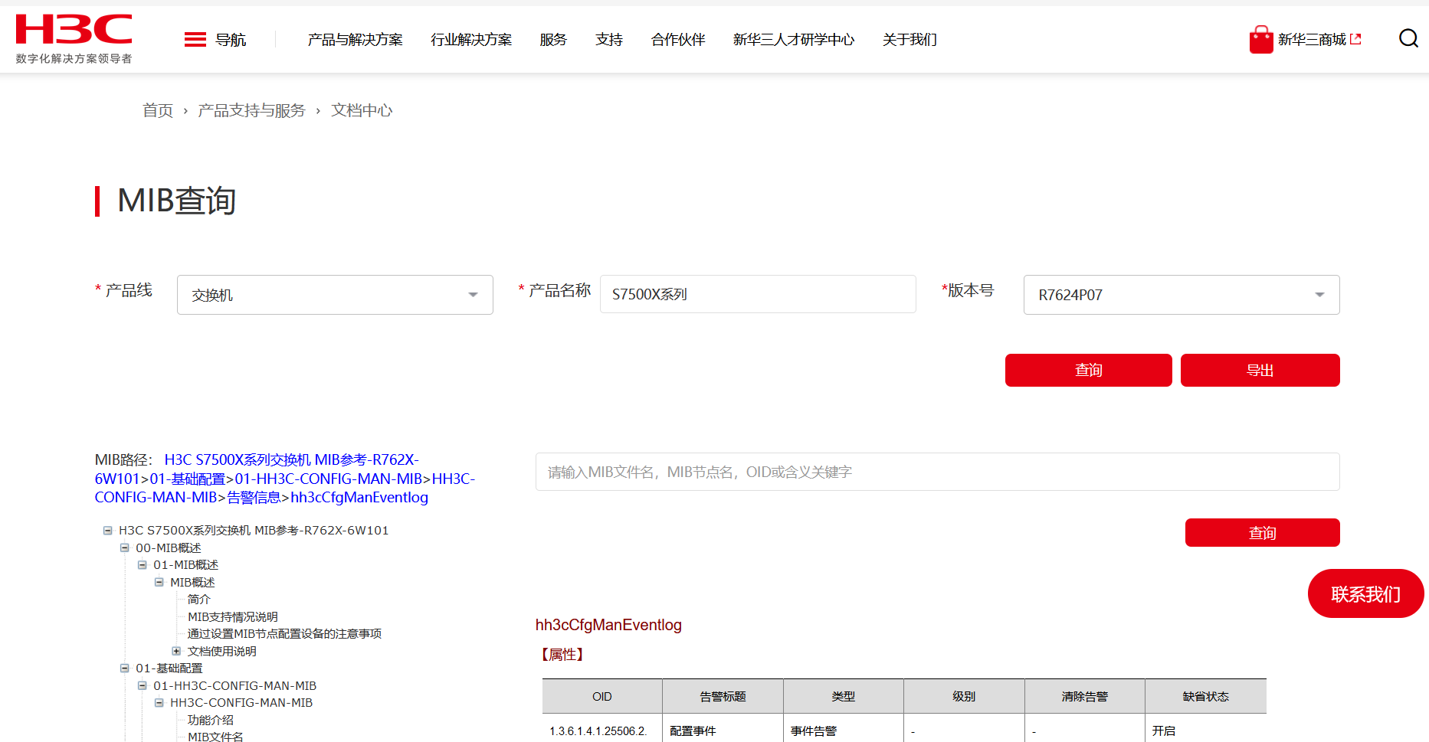The image size is (1429, 742).
Task: Open the search magnifier icon
Action: pyautogui.click(x=1408, y=38)
